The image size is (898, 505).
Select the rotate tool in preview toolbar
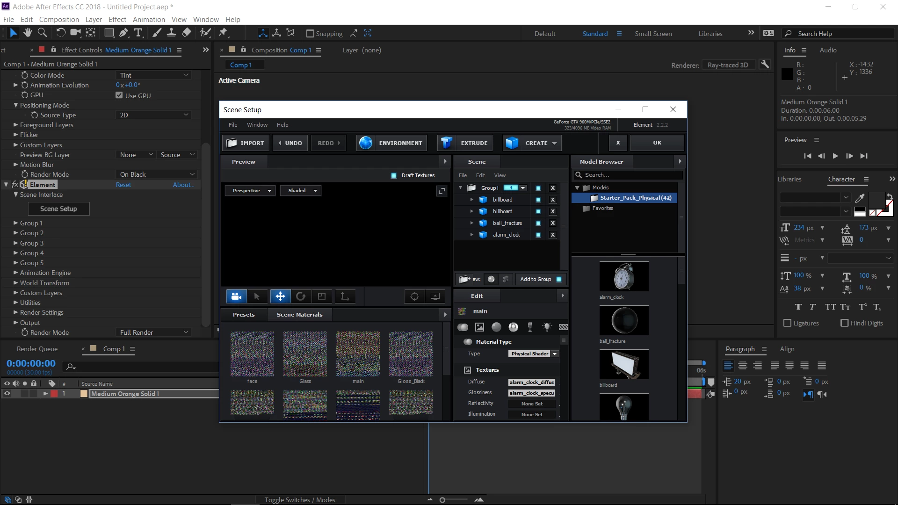pos(301,296)
